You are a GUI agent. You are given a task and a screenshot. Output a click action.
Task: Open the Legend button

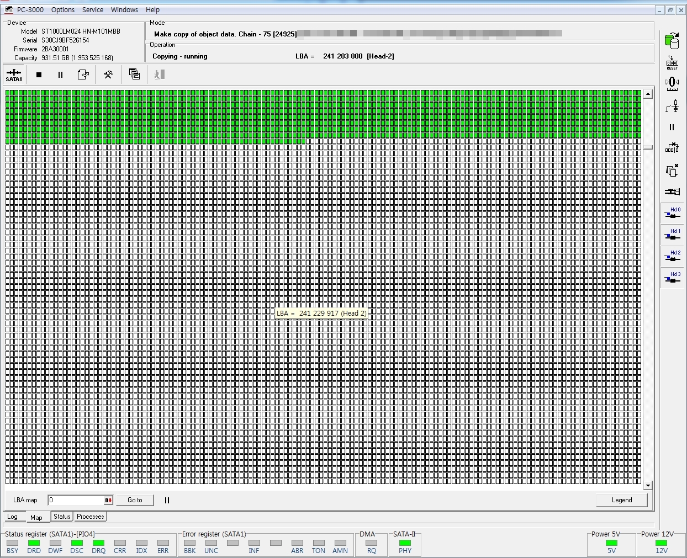click(622, 500)
